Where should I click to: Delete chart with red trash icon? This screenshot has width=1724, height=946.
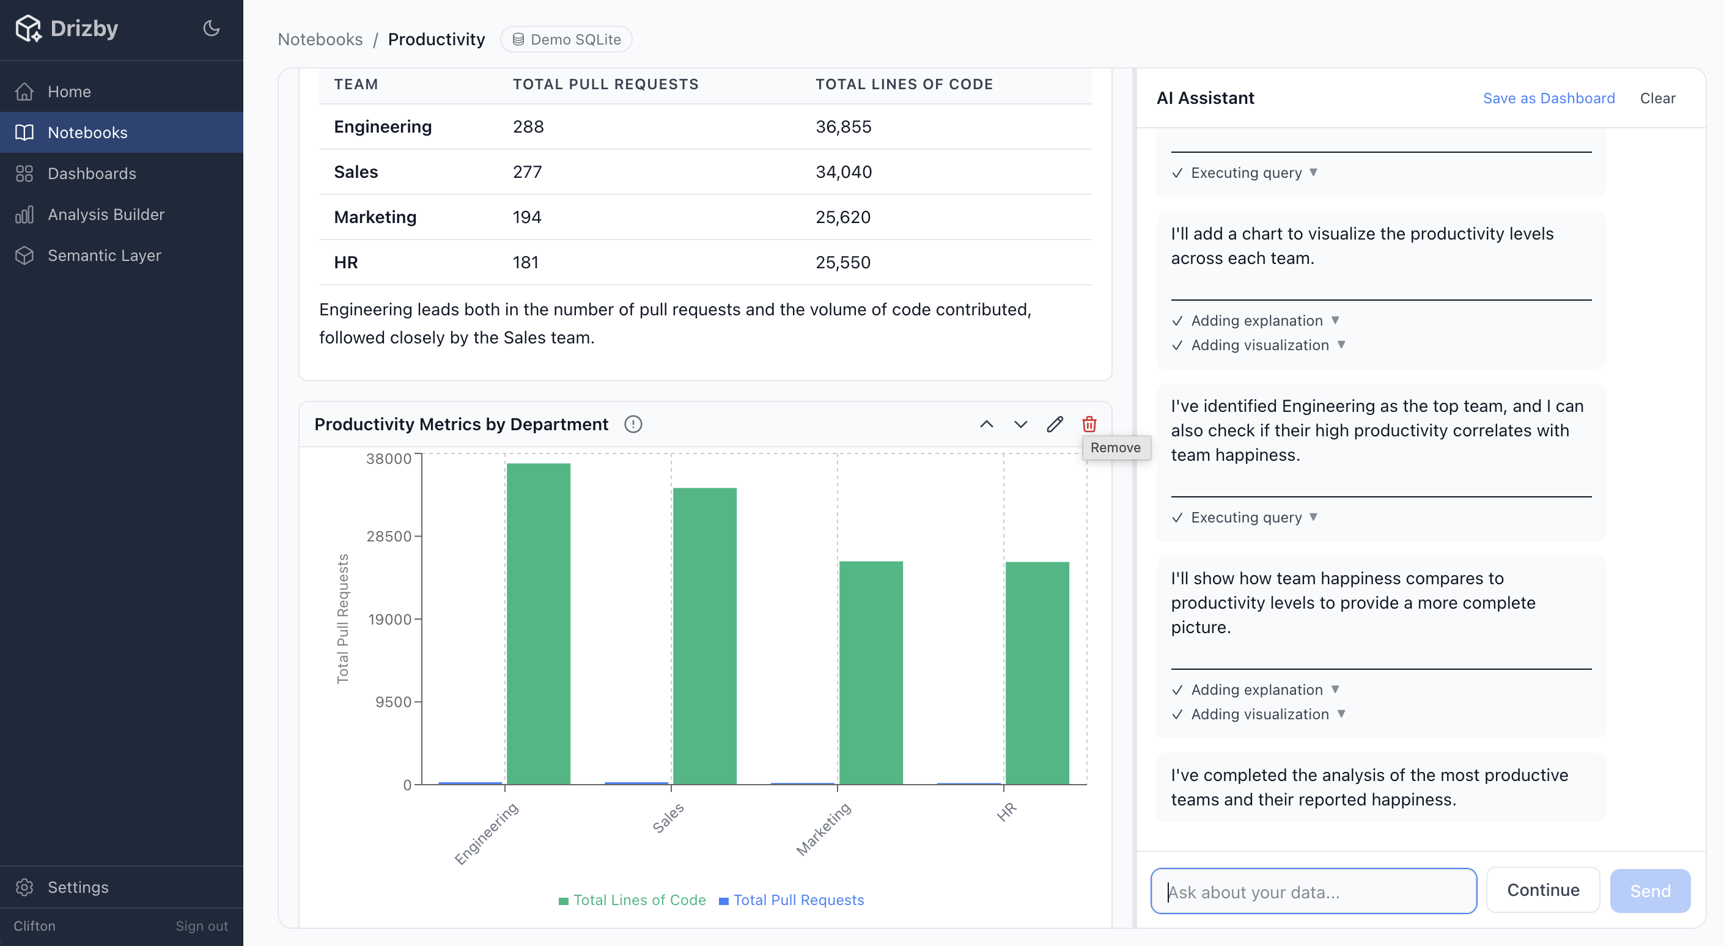coord(1089,424)
